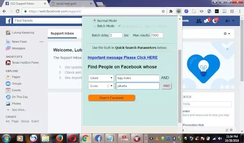
Task: Open the notifications globe icon
Action: pos(215,21)
